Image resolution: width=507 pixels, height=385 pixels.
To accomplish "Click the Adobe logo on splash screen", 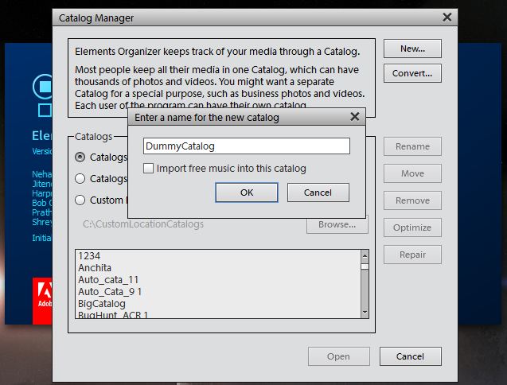I will coord(42,300).
